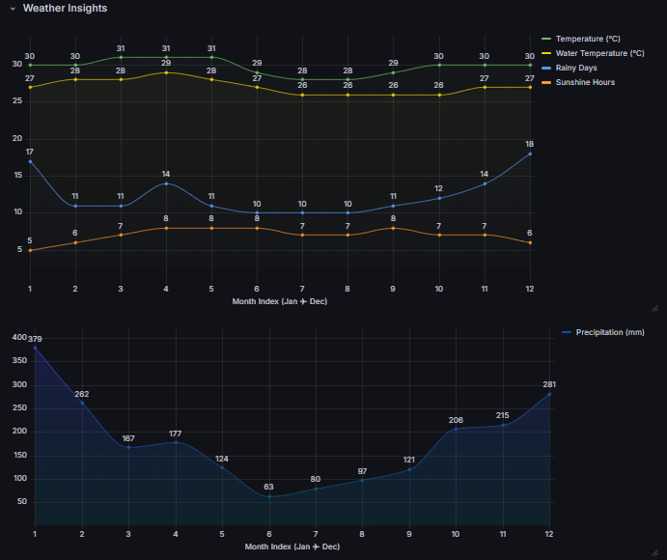Click the precipitation panel's resize handle
The width and height of the screenshot is (667, 560).
[654, 552]
